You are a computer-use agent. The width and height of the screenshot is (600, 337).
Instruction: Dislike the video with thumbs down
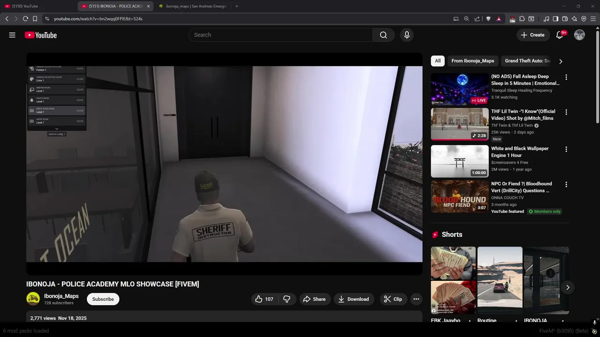coord(287,299)
